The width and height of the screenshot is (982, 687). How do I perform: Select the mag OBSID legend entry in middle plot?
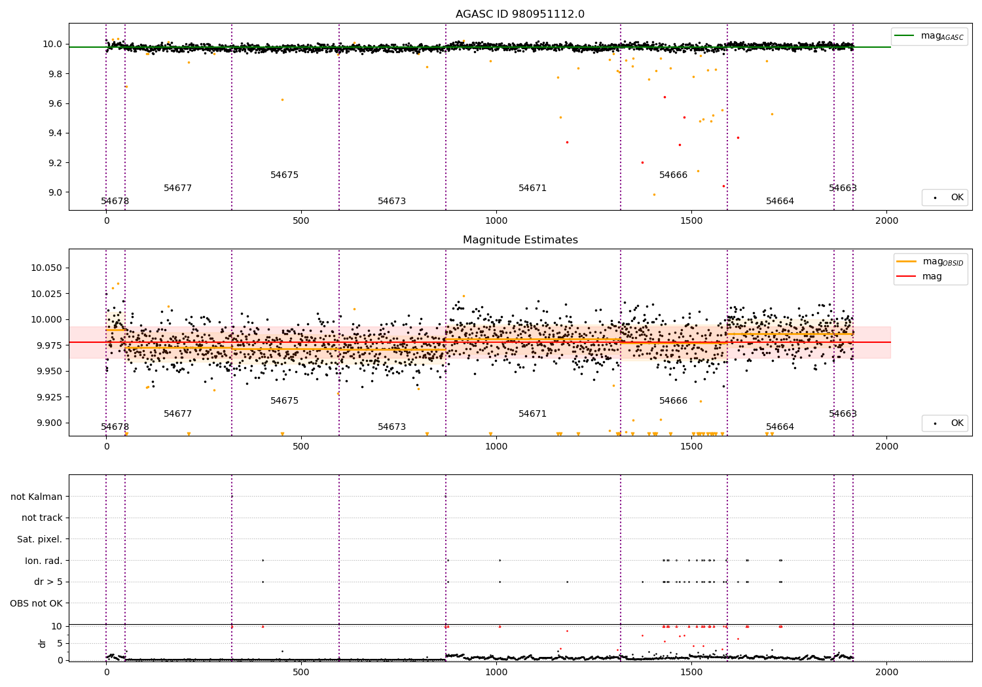pos(930,262)
